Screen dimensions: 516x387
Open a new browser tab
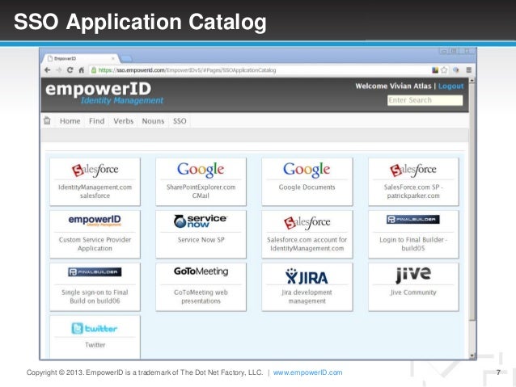[126, 59]
